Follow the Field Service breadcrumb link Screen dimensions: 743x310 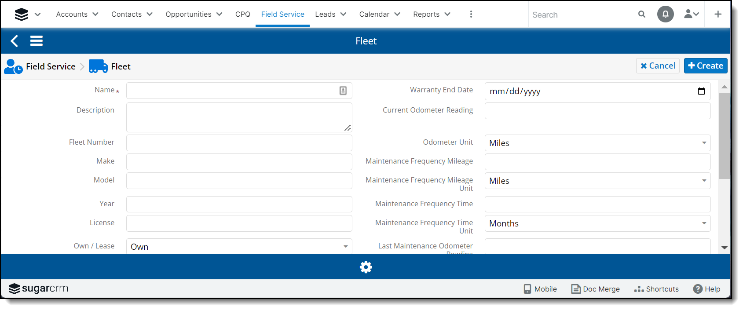click(51, 66)
